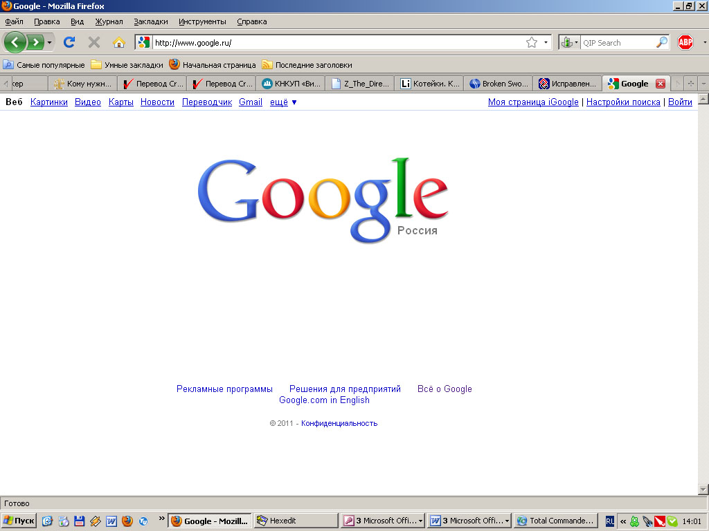Click the QIP Search input field
Image resolution: width=709 pixels, height=531 pixels.
click(x=618, y=42)
